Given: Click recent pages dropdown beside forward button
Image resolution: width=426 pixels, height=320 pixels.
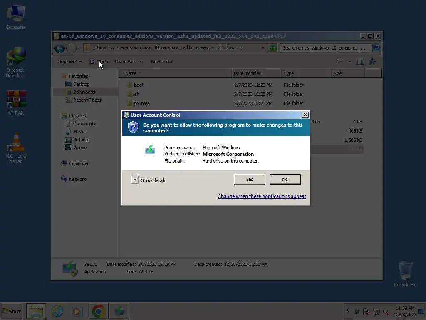Looking at the screenshot, I should pos(79,48).
